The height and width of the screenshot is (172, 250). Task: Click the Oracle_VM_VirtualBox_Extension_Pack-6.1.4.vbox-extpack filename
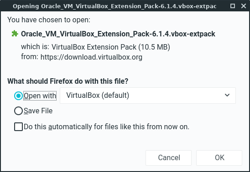point(118,34)
